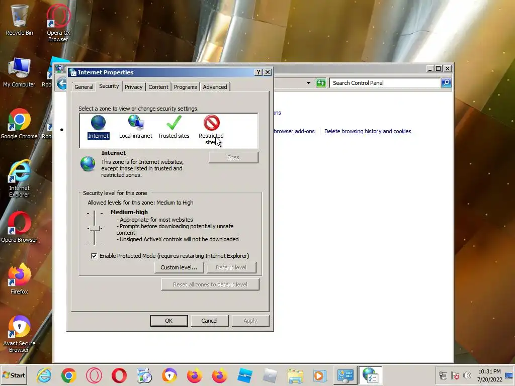This screenshot has height=386, width=515.
Task: Open the file explorer folder in the taskbar
Action: tap(295, 375)
